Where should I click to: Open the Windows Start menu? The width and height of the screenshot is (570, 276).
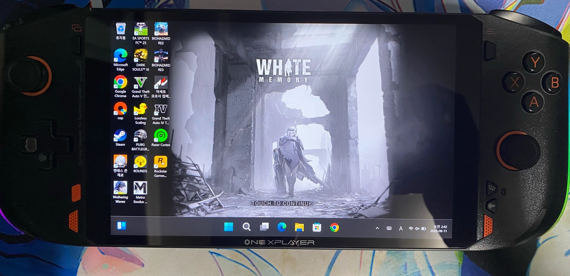pos(229,227)
